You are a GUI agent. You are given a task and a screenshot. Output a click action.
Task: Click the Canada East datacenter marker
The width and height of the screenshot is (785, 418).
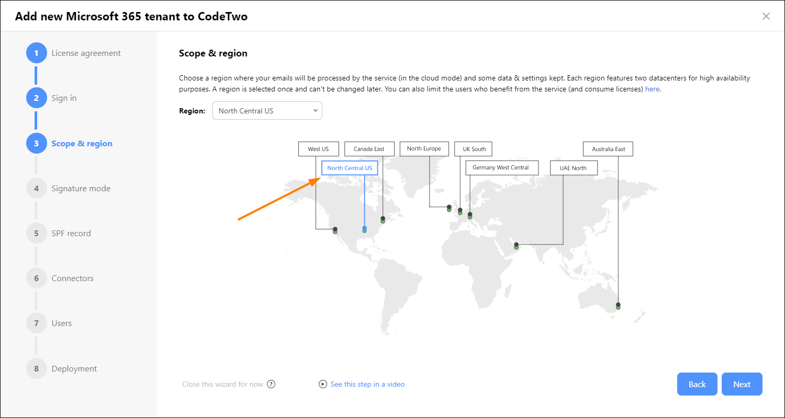[x=383, y=220]
